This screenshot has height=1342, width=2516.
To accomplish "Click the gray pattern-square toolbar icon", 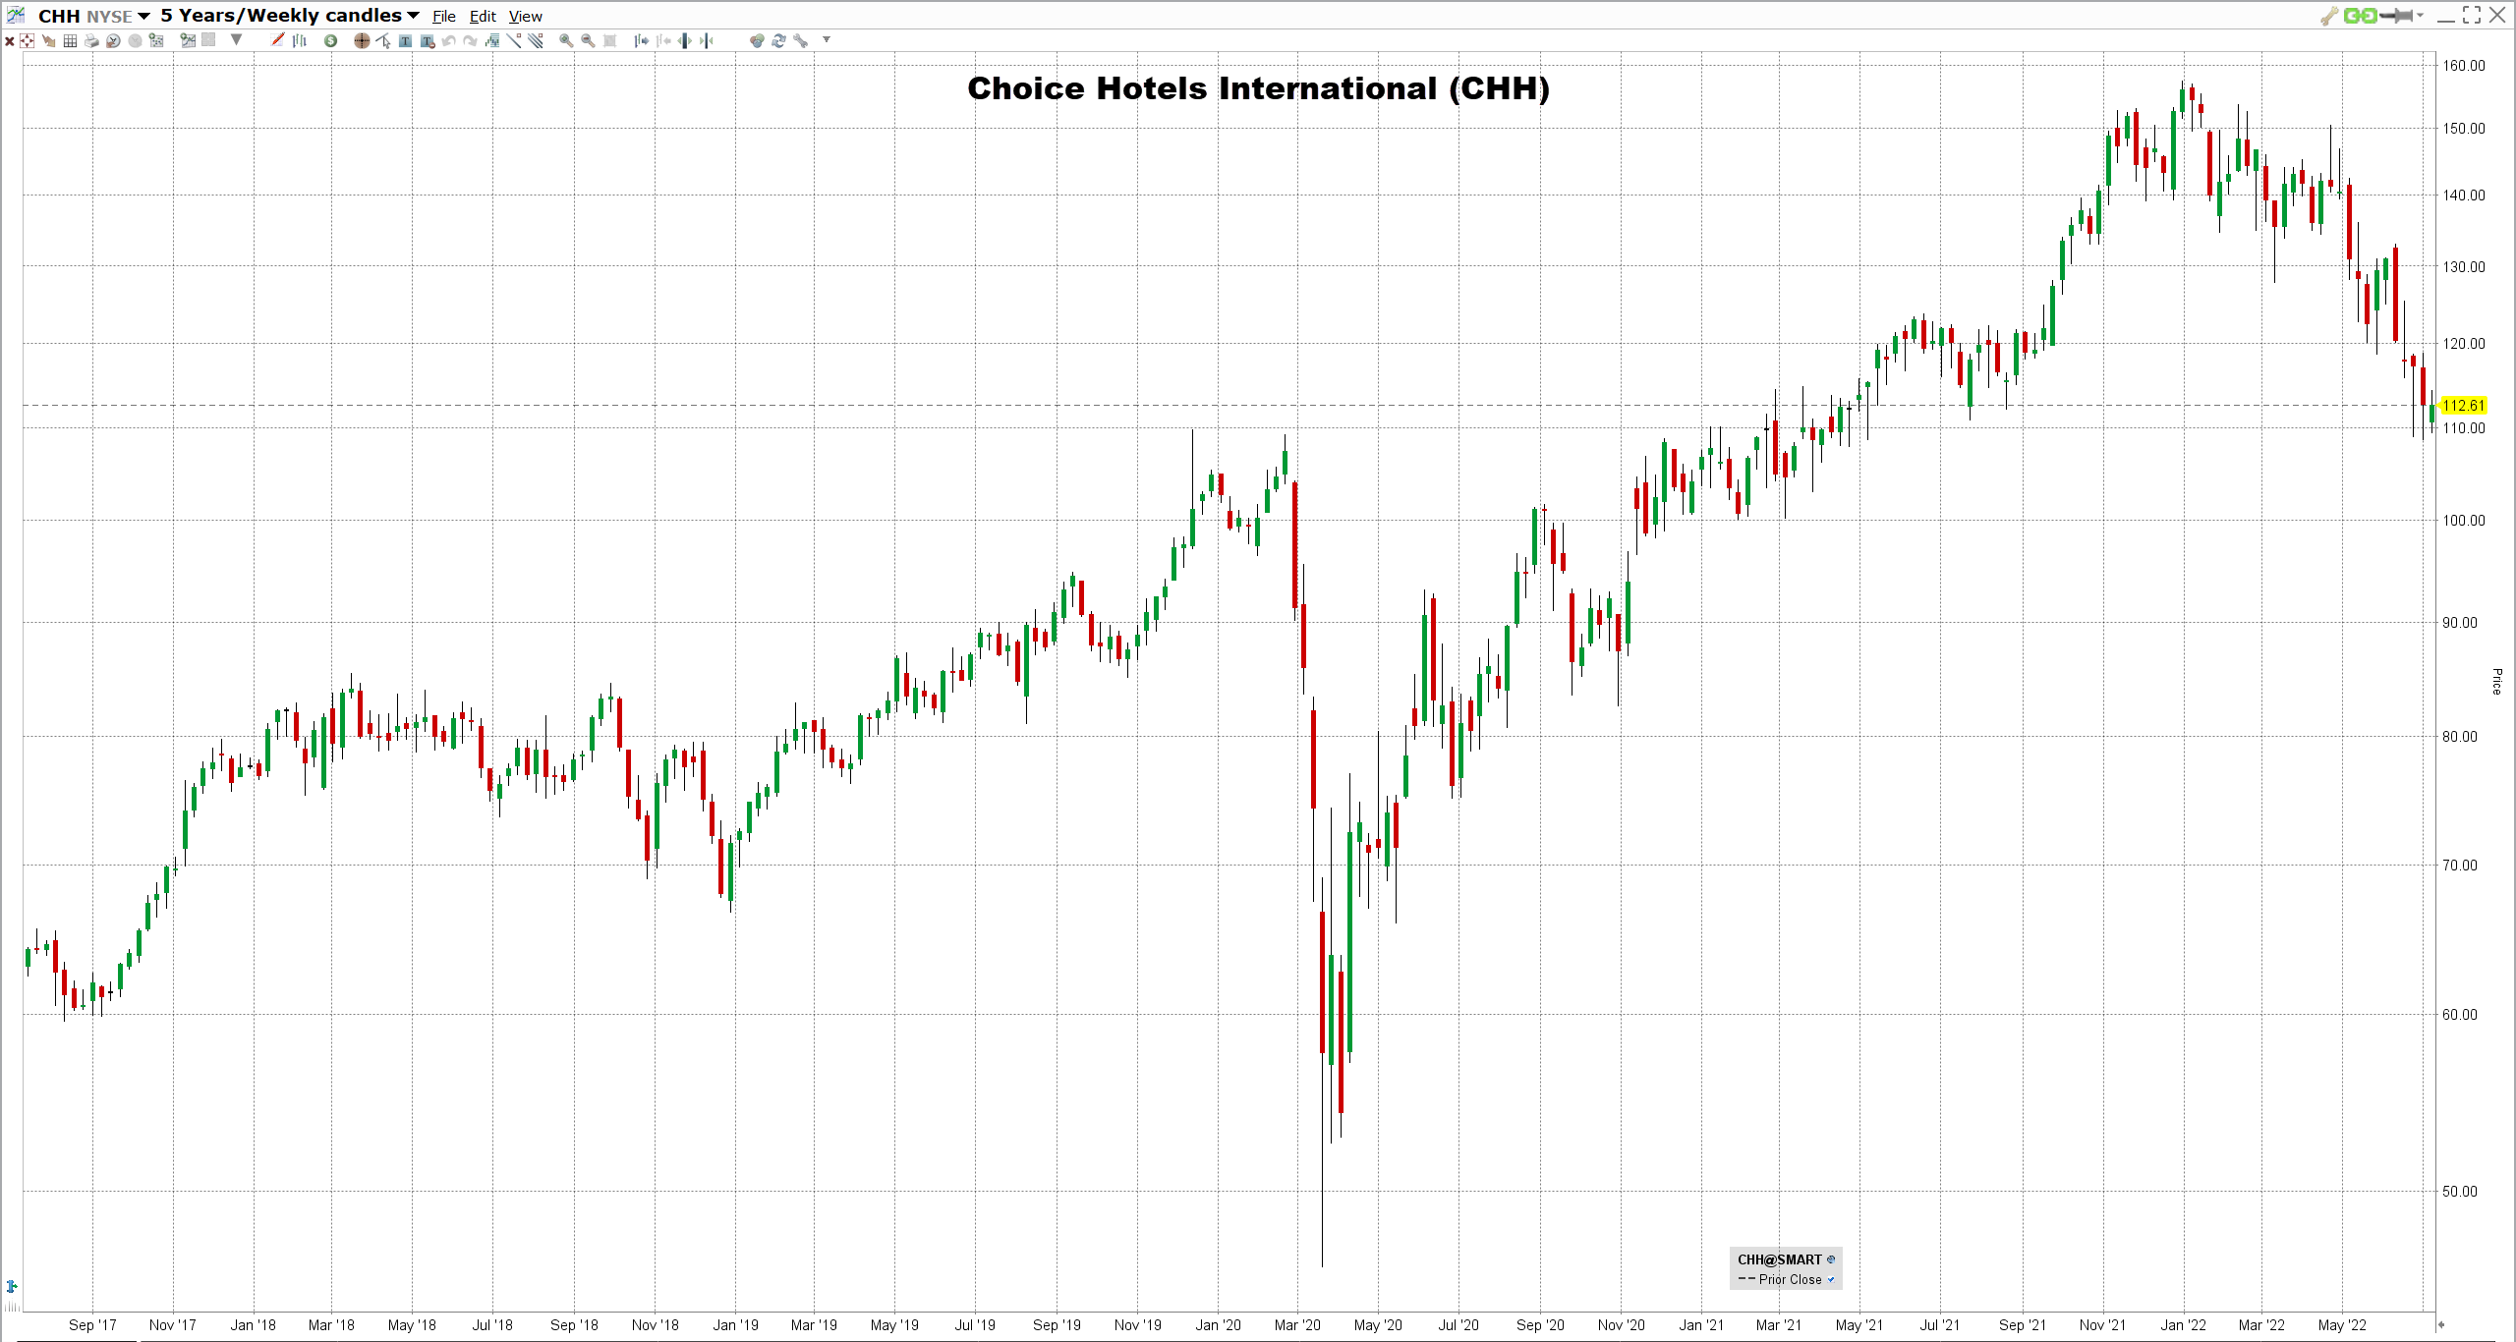I will pos(208,39).
